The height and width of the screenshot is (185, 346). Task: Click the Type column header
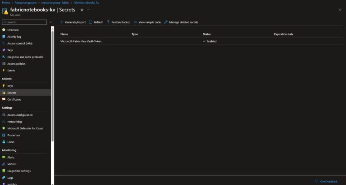(135, 34)
